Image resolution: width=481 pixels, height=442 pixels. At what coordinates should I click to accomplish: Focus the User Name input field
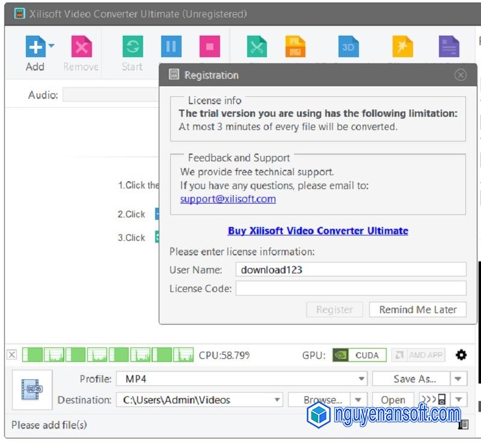click(x=351, y=269)
